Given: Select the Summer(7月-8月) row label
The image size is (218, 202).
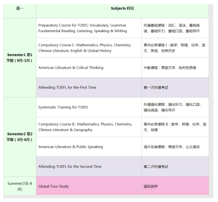Looking at the screenshot, I should pyautogui.click(x=20, y=186).
